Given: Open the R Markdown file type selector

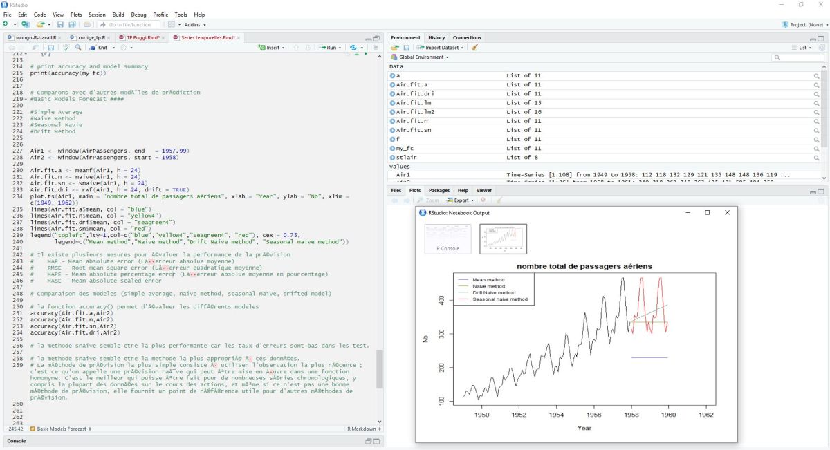Looking at the screenshot, I should click(x=365, y=429).
